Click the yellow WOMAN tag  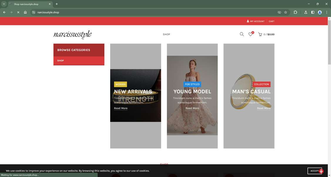coord(121,84)
